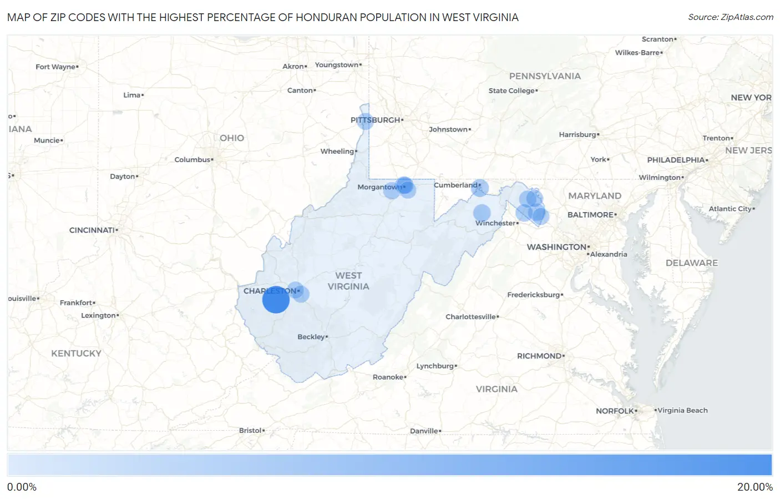
Task: Click the bubble over Pittsburgh
Action: click(365, 121)
